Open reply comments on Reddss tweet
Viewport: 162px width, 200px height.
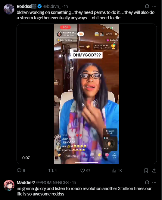(21, 170)
